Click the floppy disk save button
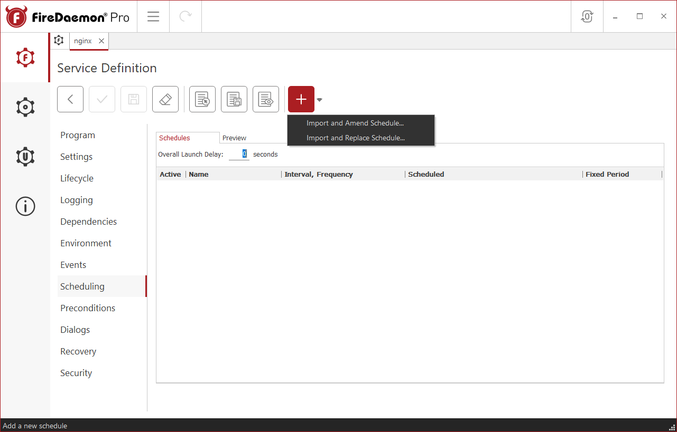The image size is (677, 432). 134,99
